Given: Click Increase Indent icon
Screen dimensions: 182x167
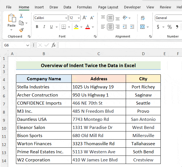Looking at the screenshot, I should [x=132, y=27].
